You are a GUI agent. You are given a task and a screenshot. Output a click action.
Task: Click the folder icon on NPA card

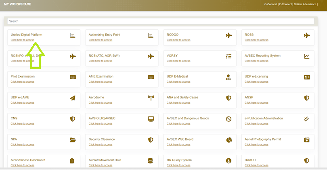point(73,140)
